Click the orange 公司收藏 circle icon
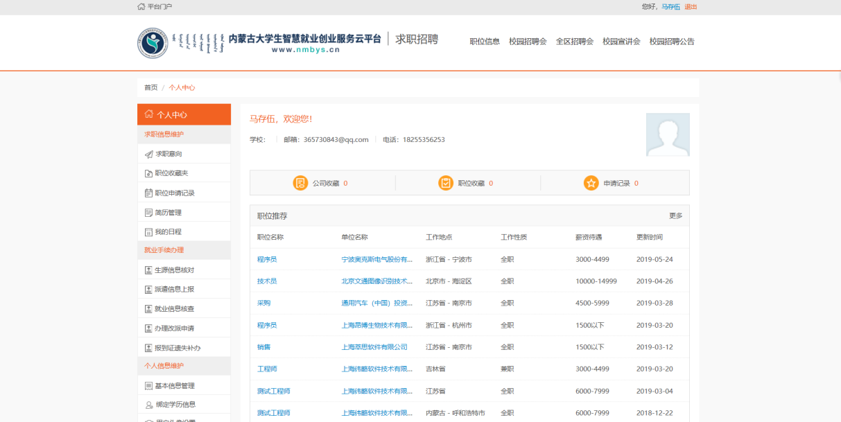The width and height of the screenshot is (841, 422). pos(300,183)
